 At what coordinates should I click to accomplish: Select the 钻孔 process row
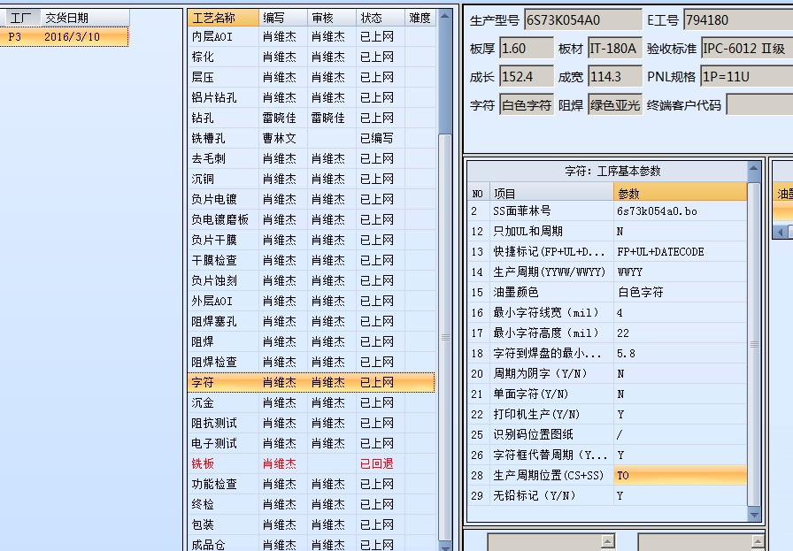311,118
